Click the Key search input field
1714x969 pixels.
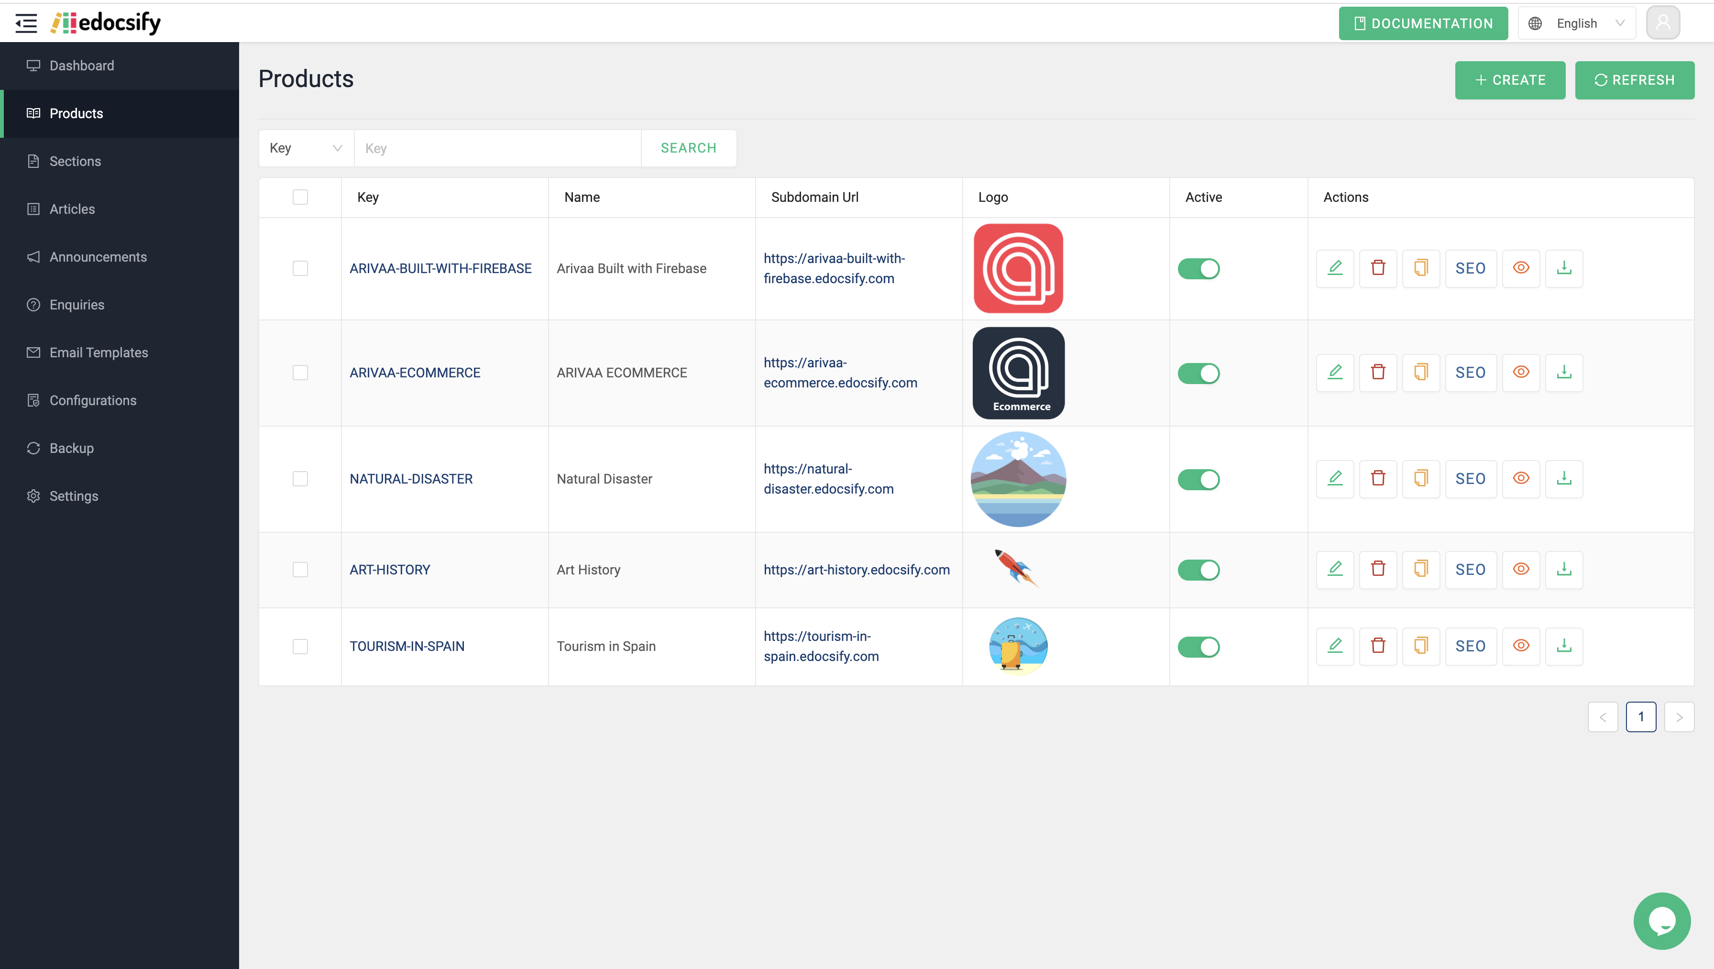pos(497,148)
